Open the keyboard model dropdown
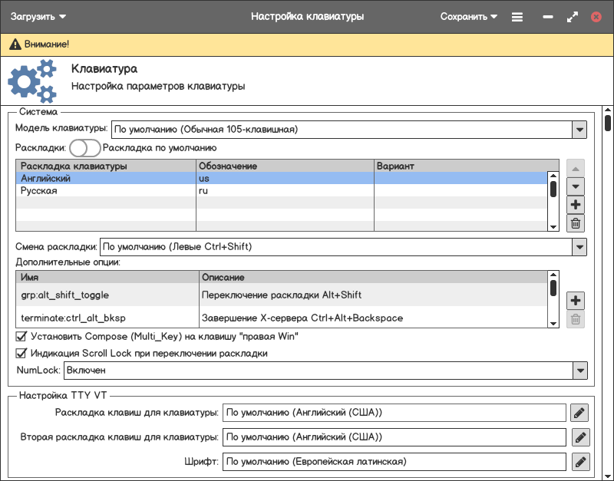The image size is (614, 481). pyautogui.click(x=579, y=130)
